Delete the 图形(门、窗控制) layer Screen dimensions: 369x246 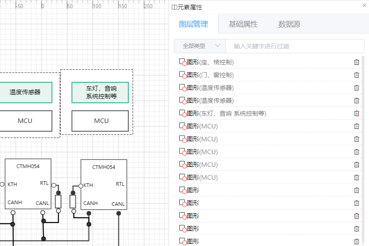(356, 75)
